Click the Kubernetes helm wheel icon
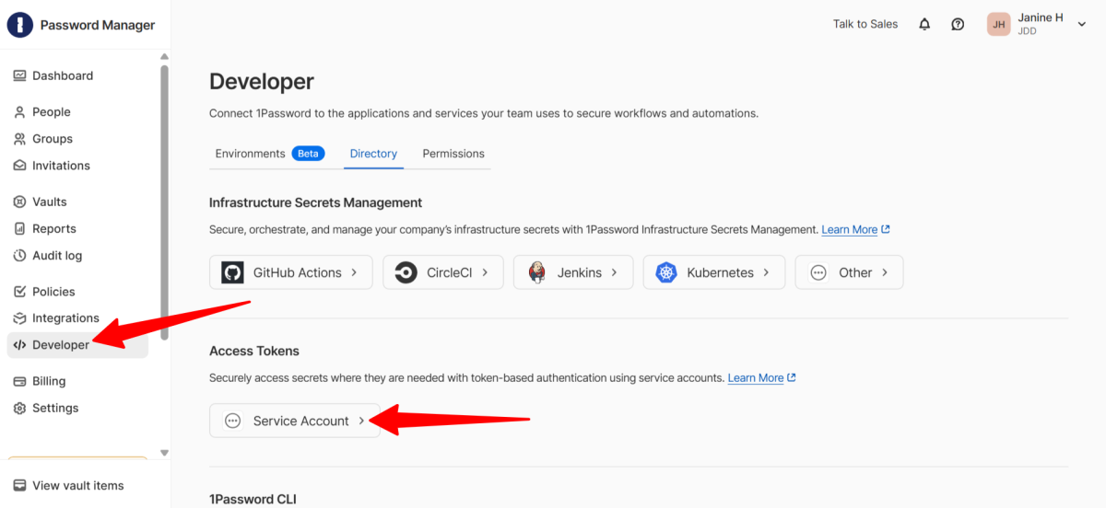This screenshot has width=1106, height=508. [666, 272]
